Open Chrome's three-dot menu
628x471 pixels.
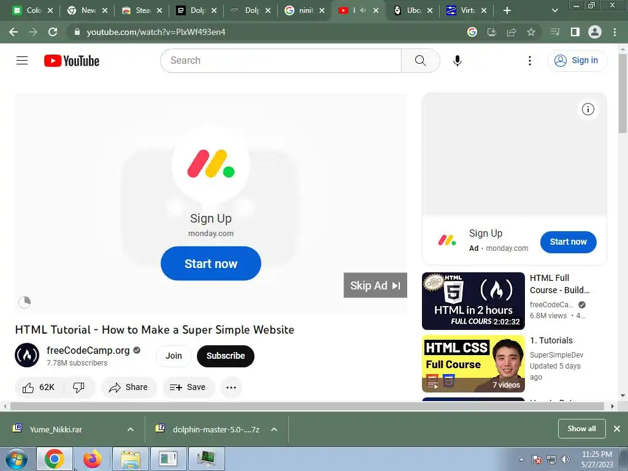click(615, 32)
